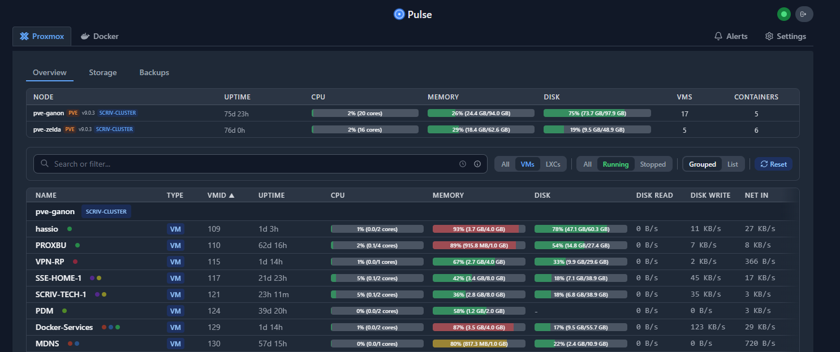Click uptime 62d 16h for PROXBU
The height and width of the screenshot is (352, 840).
pyautogui.click(x=273, y=245)
